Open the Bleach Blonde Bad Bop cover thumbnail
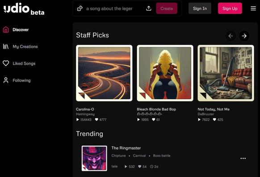This screenshot has width=260, height=177. [165, 73]
